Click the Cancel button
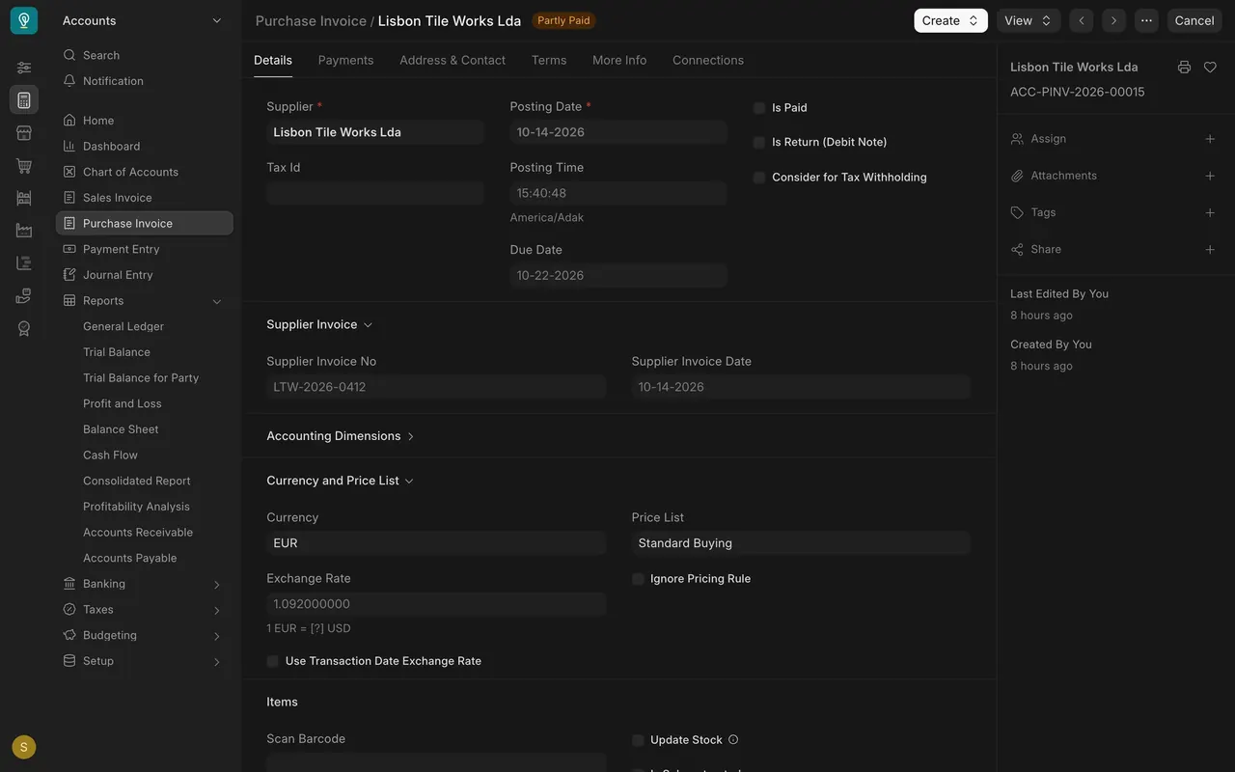This screenshot has width=1235, height=772. pos(1194,20)
